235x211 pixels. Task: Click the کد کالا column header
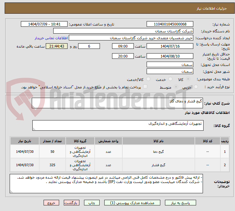(207, 141)
